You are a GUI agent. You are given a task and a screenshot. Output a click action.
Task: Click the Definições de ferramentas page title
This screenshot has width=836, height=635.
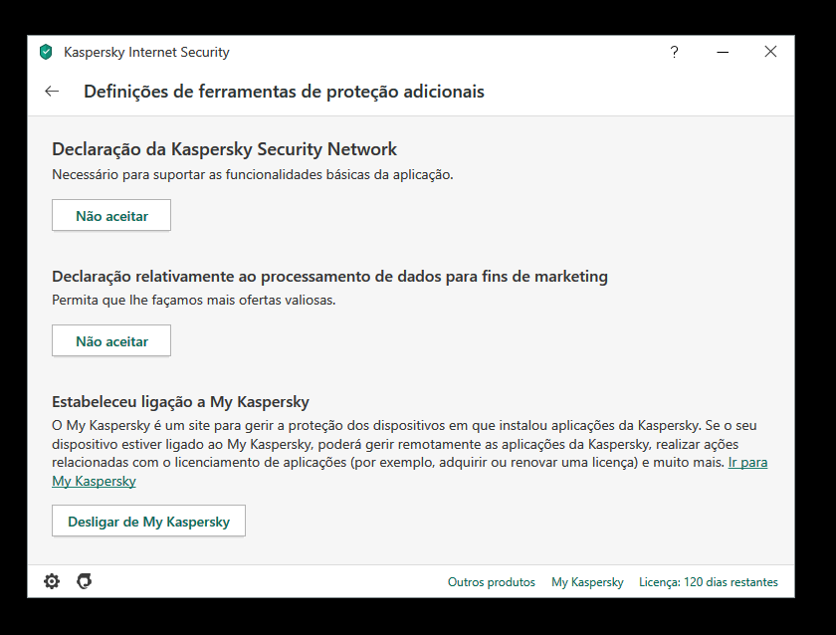(x=284, y=92)
